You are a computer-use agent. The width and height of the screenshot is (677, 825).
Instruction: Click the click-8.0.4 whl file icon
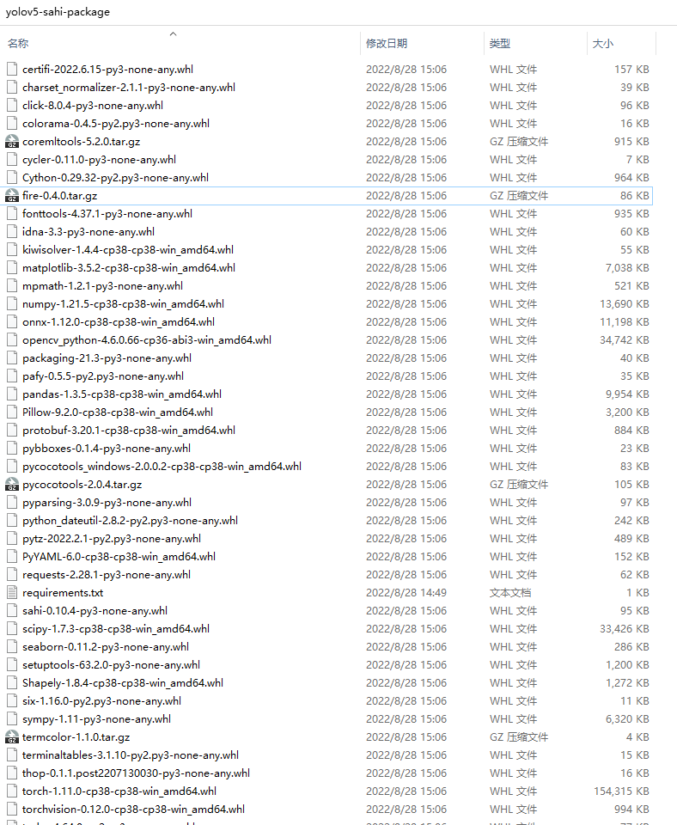point(11,105)
